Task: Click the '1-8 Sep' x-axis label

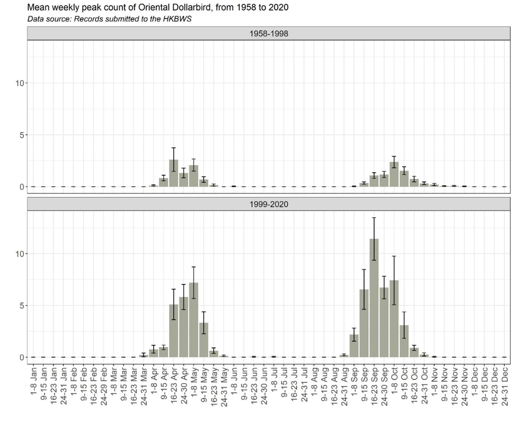Action: tap(354, 381)
